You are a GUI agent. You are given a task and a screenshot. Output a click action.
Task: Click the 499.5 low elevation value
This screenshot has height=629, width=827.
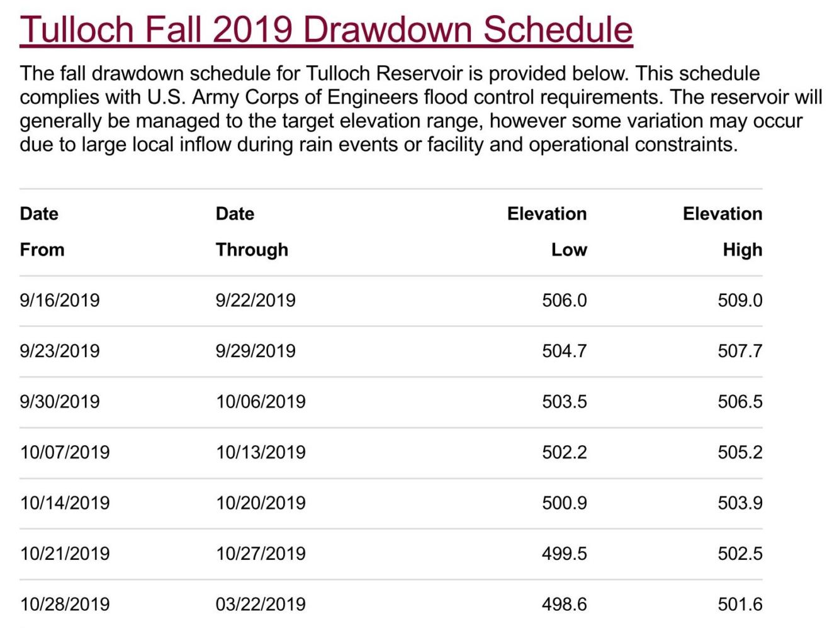565,554
